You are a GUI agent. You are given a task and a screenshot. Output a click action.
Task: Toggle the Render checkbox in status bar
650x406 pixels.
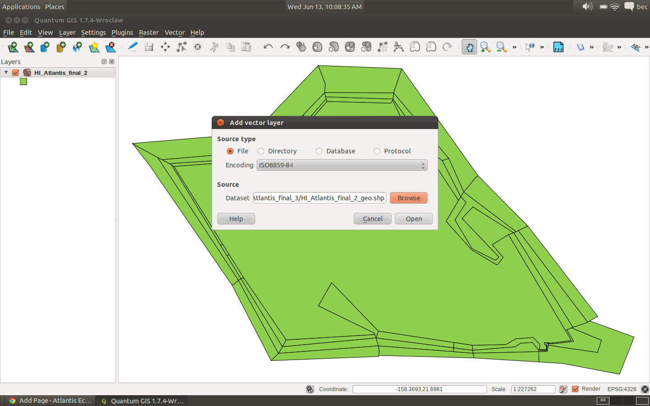(576, 389)
